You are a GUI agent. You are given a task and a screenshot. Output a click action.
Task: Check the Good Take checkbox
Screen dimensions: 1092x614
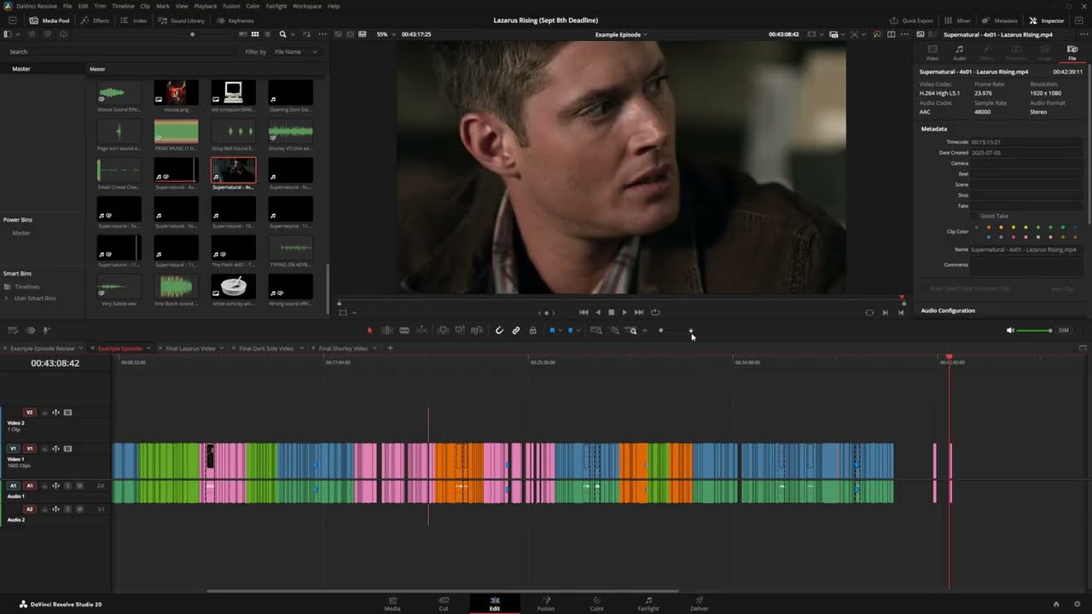pos(975,216)
